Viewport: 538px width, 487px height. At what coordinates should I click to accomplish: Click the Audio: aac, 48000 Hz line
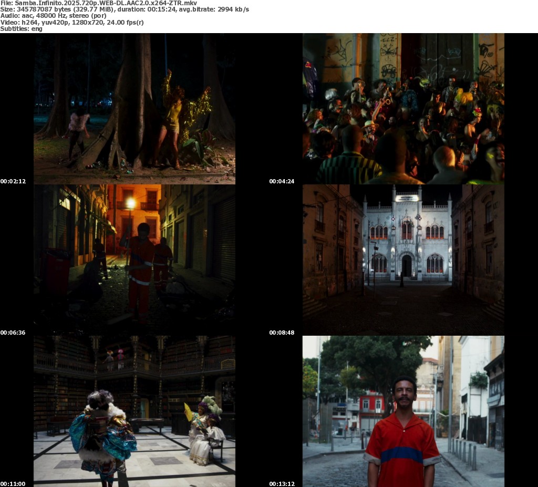pyautogui.click(x=53, y=16)
